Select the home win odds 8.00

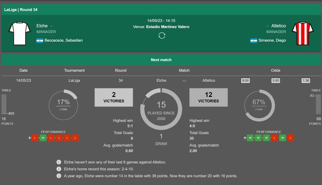245,80
